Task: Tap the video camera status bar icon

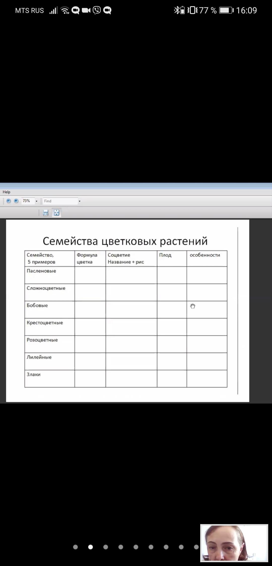Action: coord(86,10)
